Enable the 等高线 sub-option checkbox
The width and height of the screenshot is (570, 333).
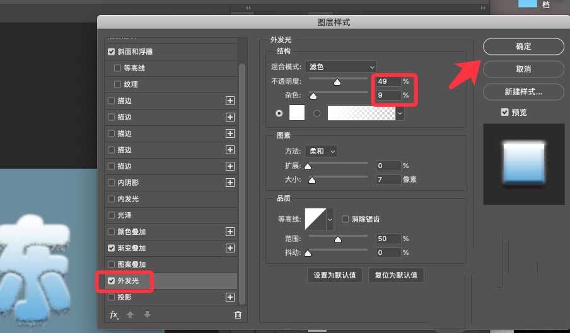(x=117, y=68)
